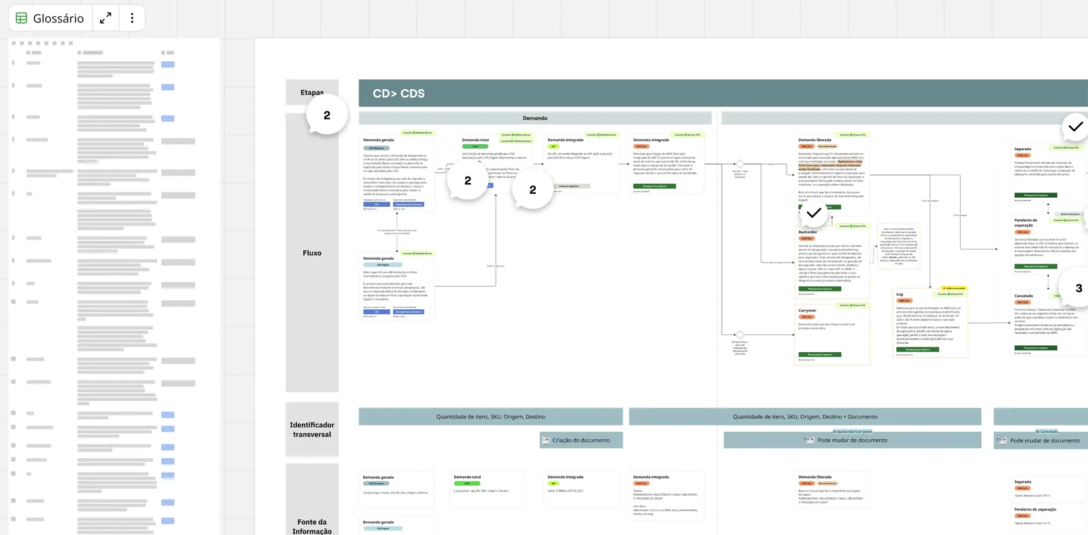Click the icon beside the Se backorder/carryover Pode mudar de documento label
Image resolution: width=1088 pixels, height=535 pixels.
click(x=809, y=440)
